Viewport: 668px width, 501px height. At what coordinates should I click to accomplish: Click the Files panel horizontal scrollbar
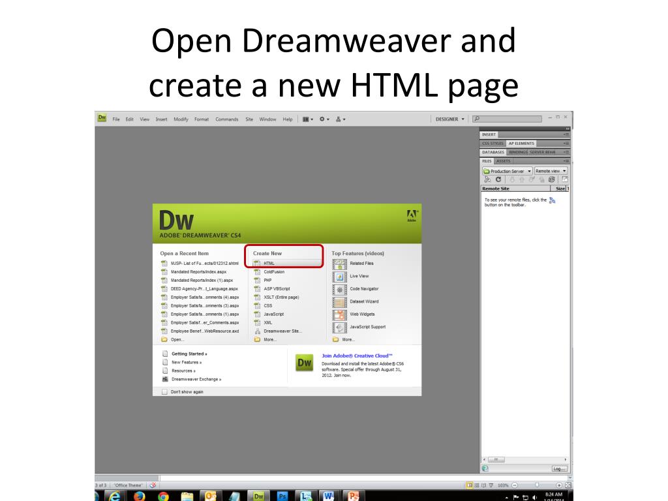pyautogui.click(x=525, y=460)
